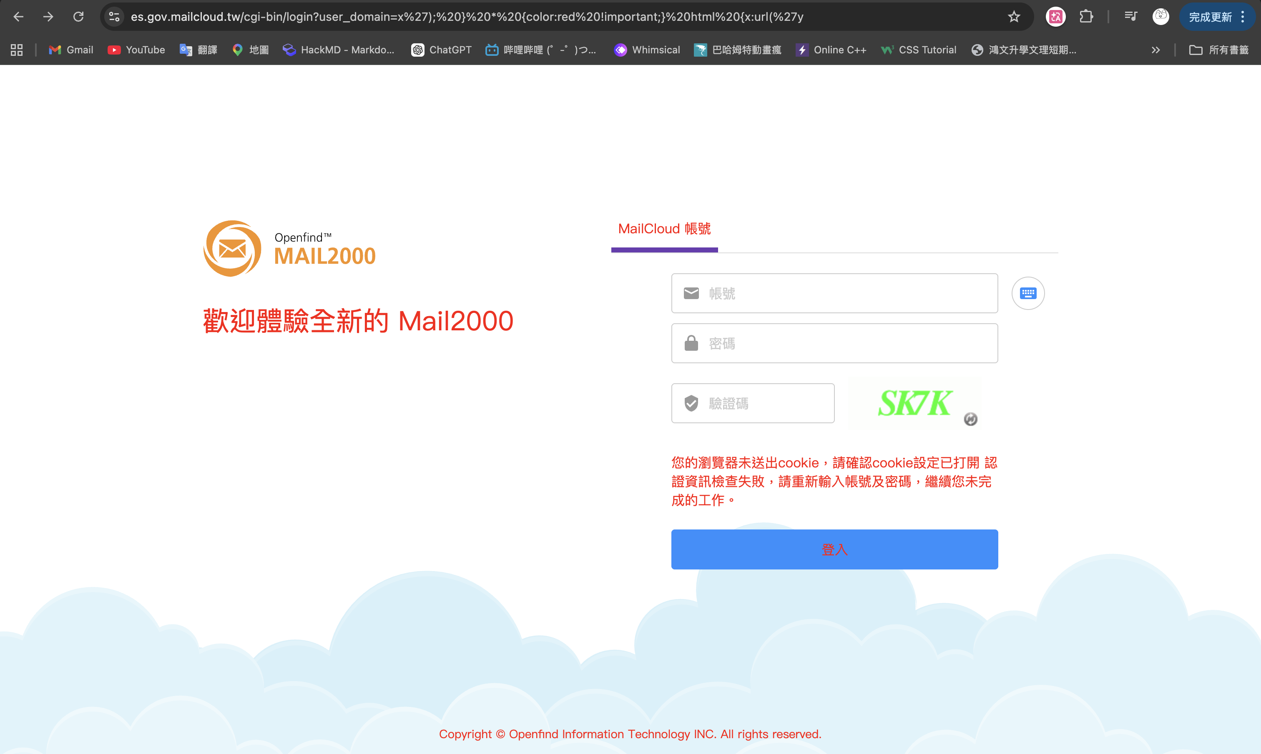Viewport: 1261px width, 754px height.
Task: Open the 鴻文升學文理短期 bookmark
Action: 1024,50
